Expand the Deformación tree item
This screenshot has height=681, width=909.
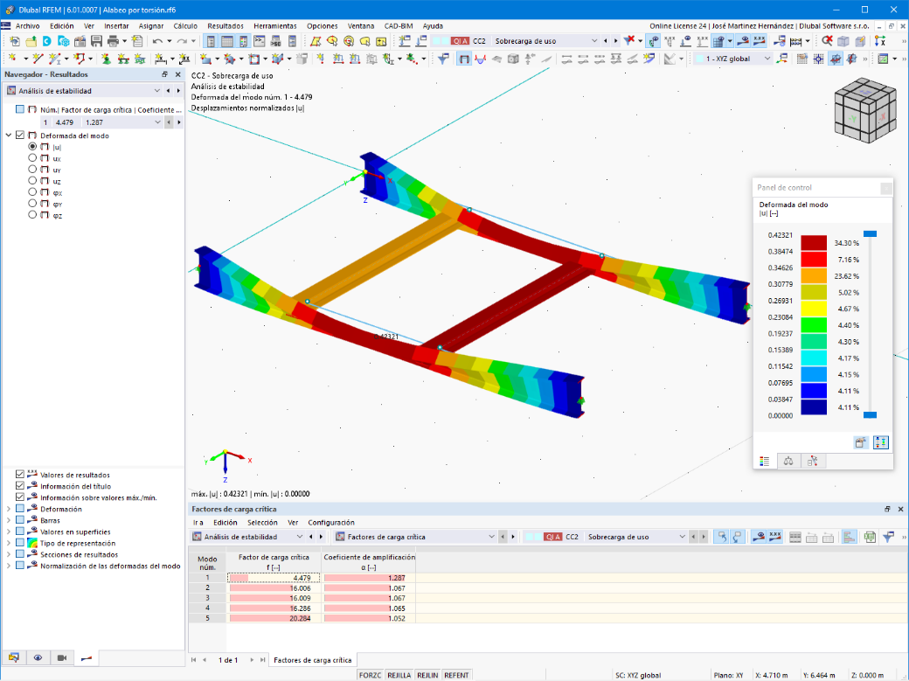click(9, 509)
